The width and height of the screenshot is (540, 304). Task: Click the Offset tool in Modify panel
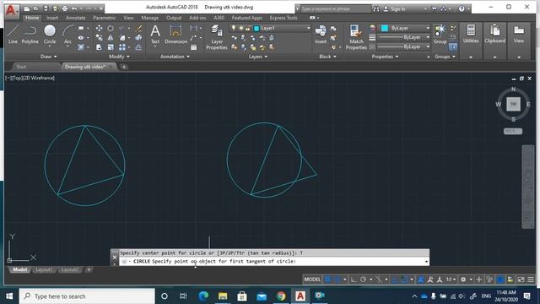point(138,47)
